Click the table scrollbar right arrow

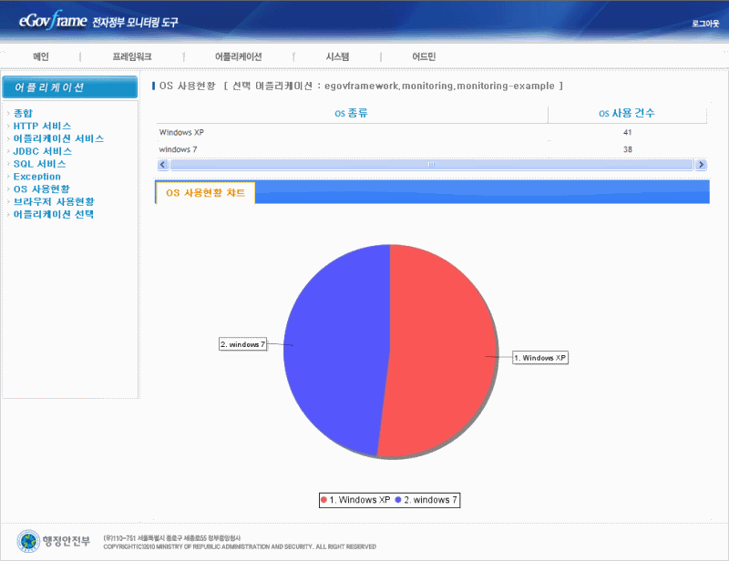click(701, 165)
